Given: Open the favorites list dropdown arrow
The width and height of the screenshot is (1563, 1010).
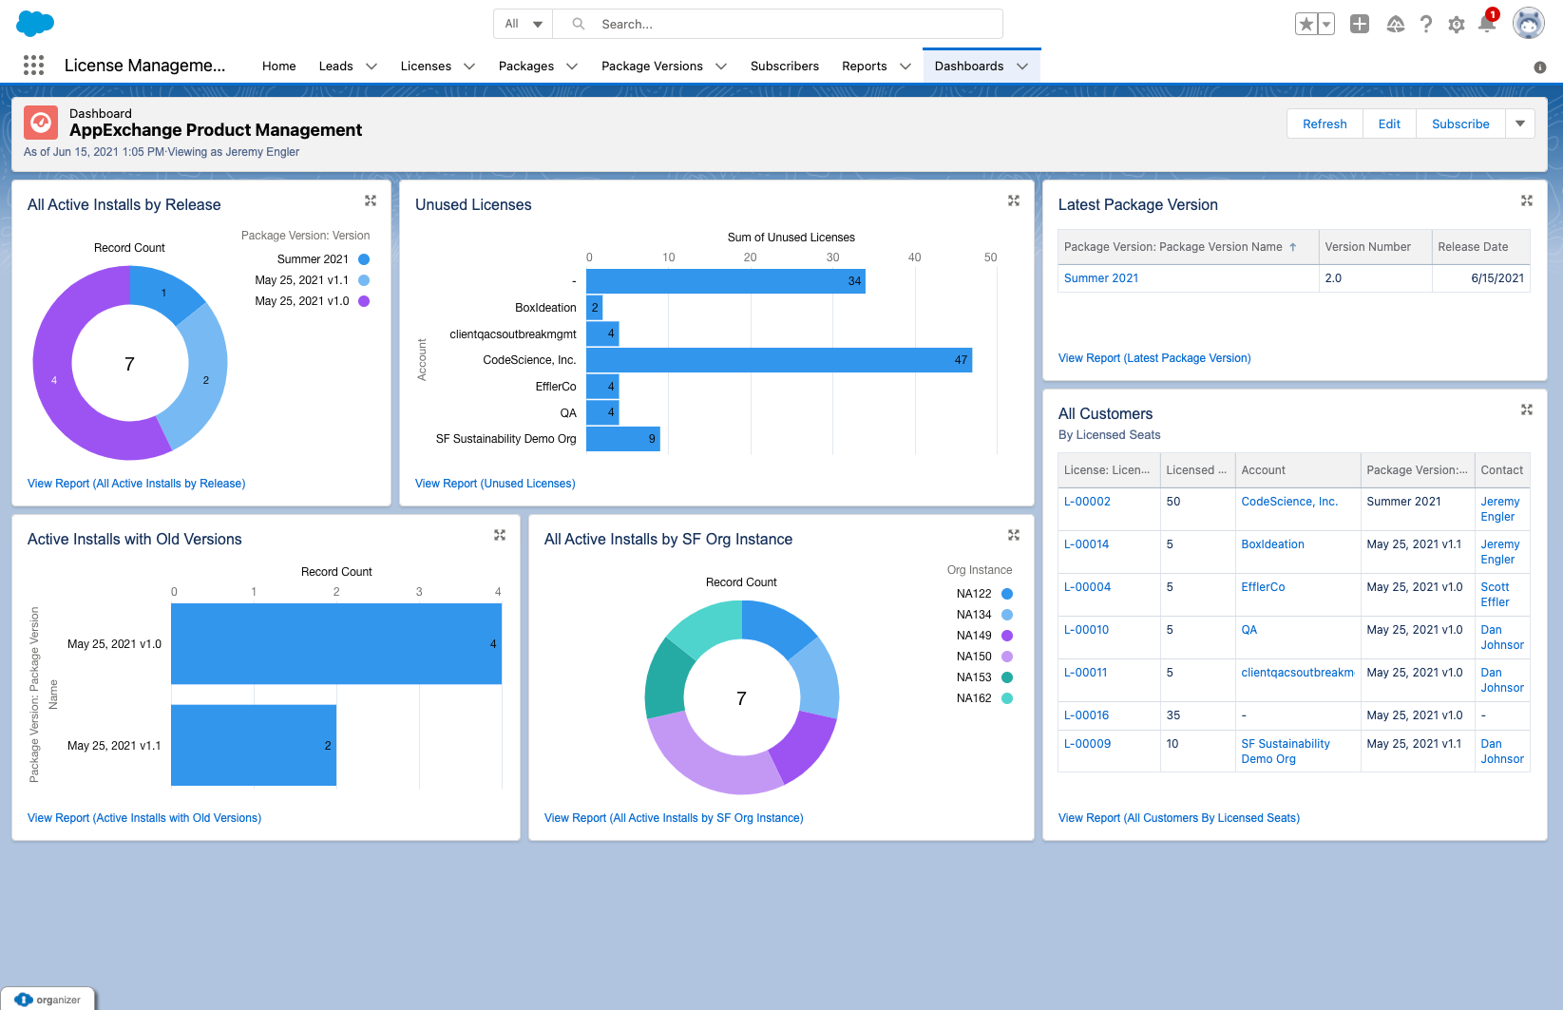Looking at the screenshot, I should click(x=1326, y=25).
